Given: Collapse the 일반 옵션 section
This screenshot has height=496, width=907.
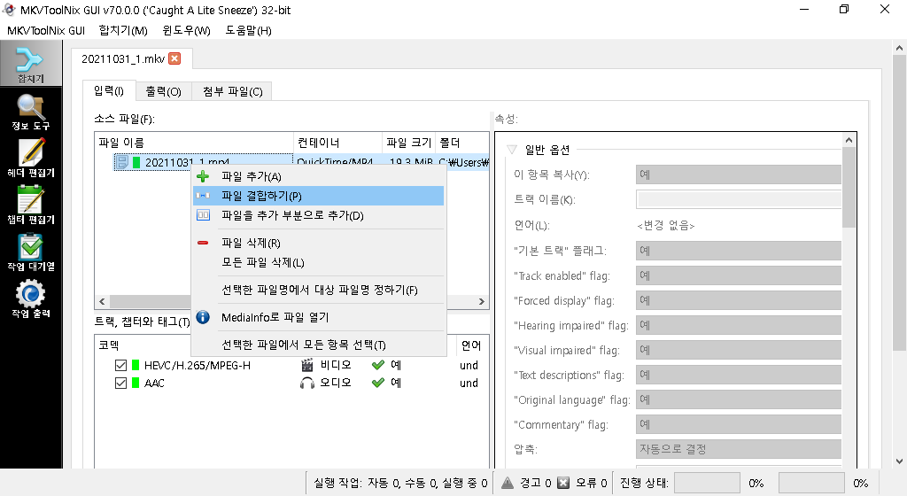Looking at the screenshot, I should pos(511,150).
